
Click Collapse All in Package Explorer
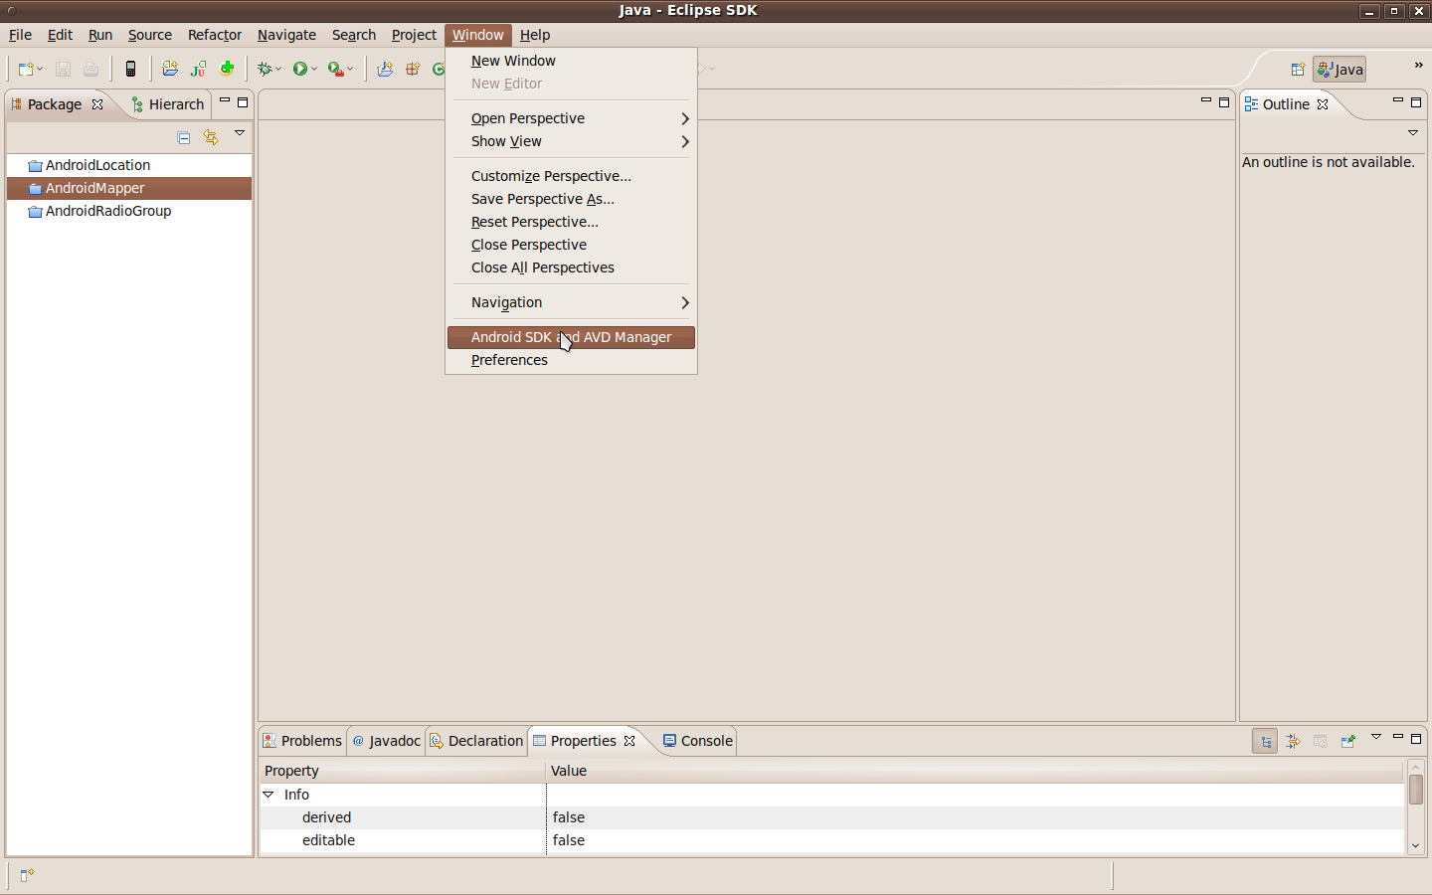coord(184,137)
